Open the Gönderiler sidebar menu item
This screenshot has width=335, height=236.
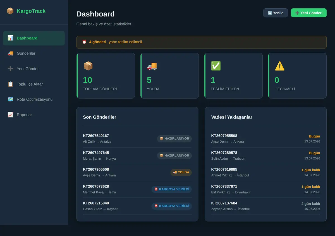(34, 53)
